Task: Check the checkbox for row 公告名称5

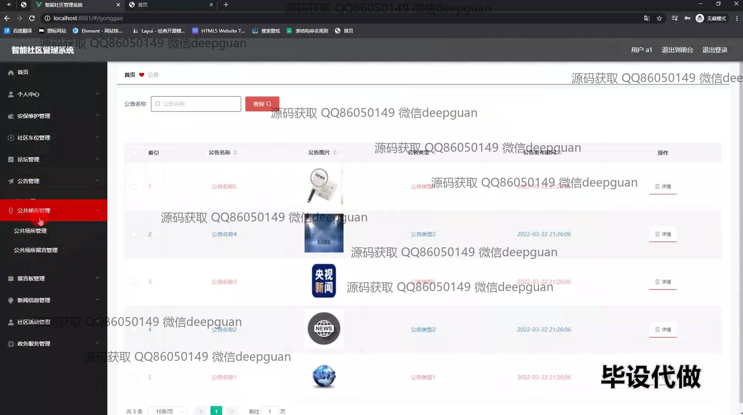Action: pos(134,187)
